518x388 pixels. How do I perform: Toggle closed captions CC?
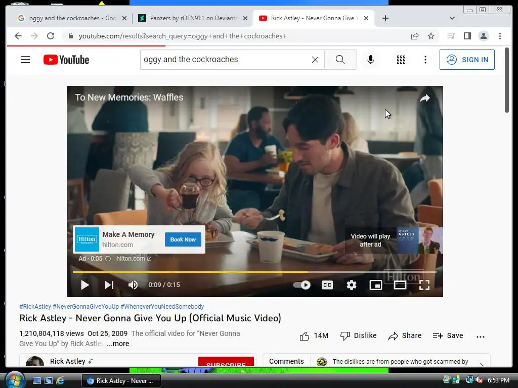[327, 285]
